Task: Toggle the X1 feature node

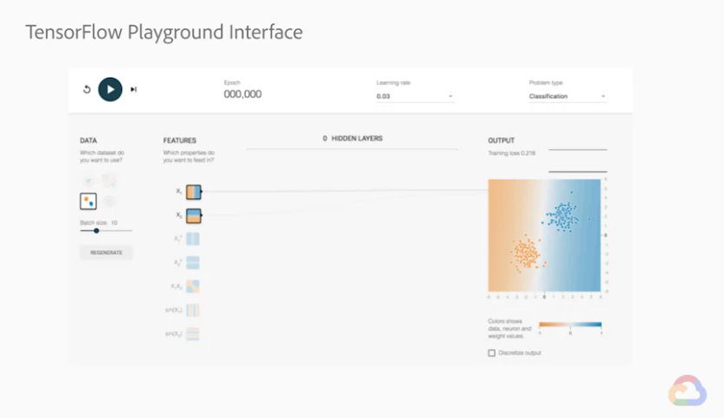Action: pos(194,191)
